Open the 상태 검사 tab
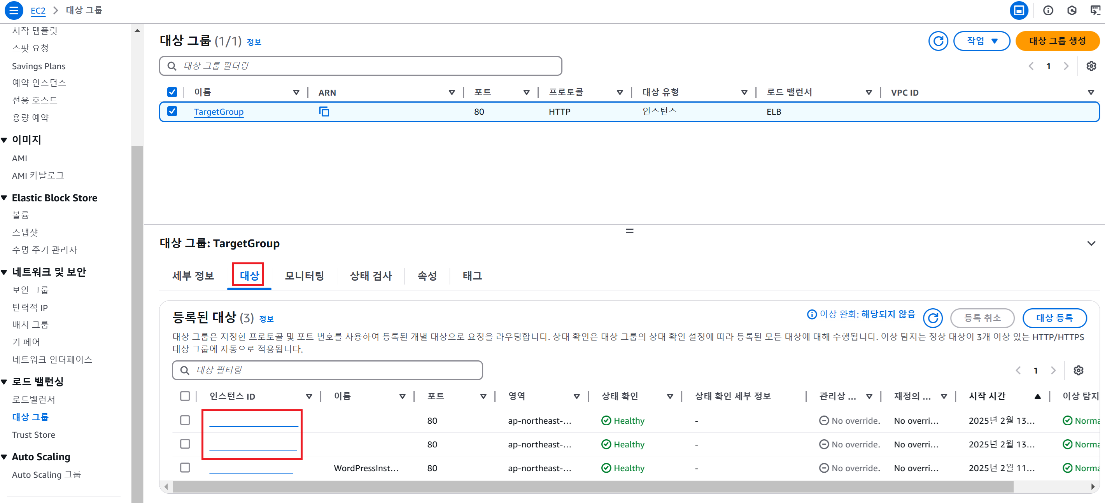The height and width of the screenshot is (503, 1105). pos(371,276)
